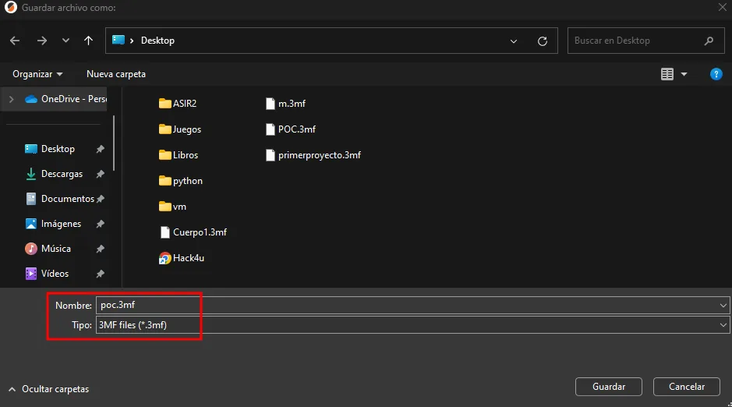Select the ASIR2 folder

point(178,104)
